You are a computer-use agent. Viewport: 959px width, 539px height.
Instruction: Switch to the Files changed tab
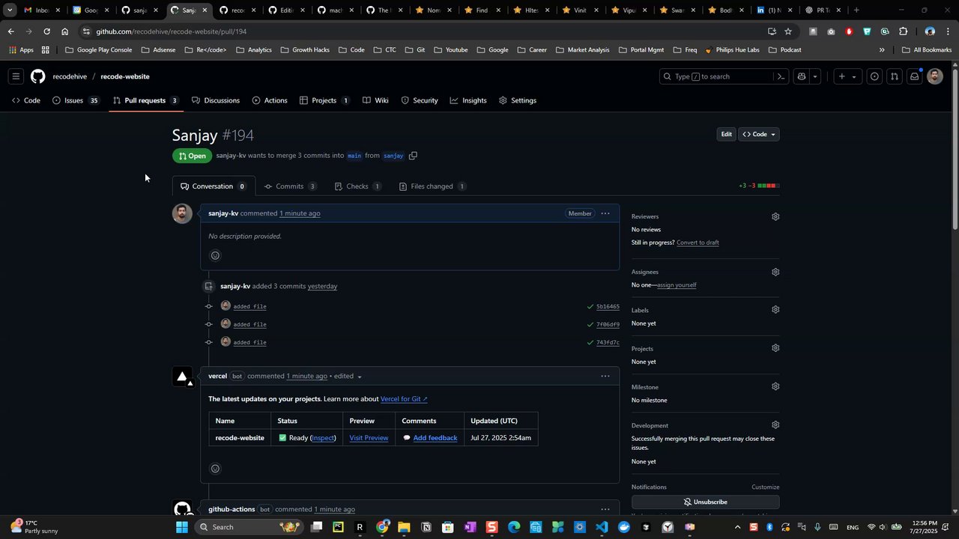(433, 186)
